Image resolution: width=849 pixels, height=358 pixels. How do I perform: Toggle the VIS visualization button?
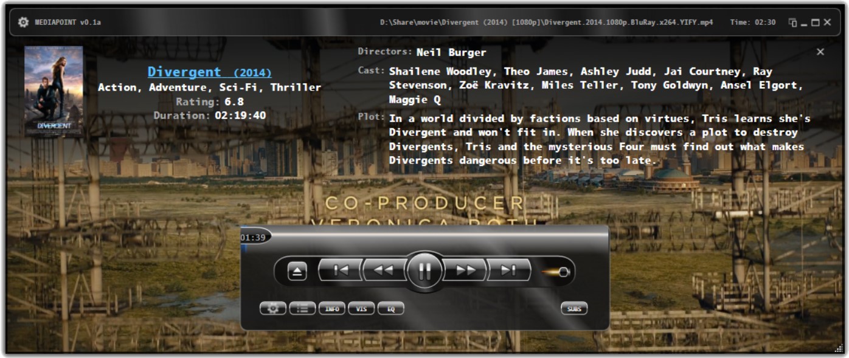click(361, 308)
